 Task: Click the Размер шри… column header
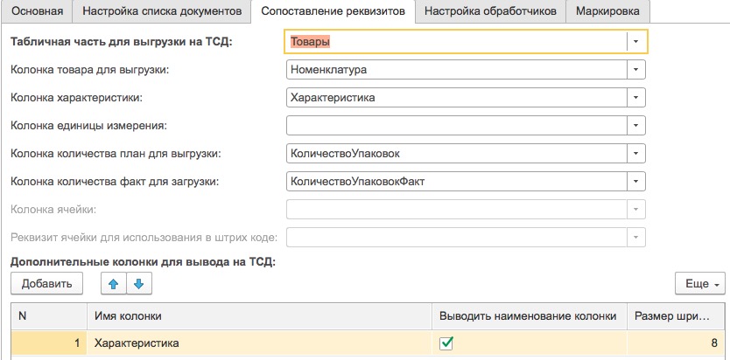click(x=676, y=316)
